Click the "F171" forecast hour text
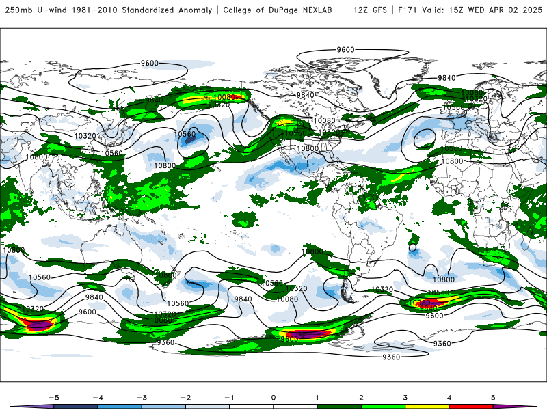The height and width of the screenshot is (410, 547). click(408, 10)
